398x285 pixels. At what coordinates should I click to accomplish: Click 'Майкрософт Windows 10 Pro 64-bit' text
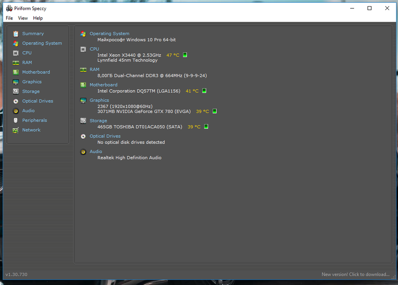coord(136,40)
